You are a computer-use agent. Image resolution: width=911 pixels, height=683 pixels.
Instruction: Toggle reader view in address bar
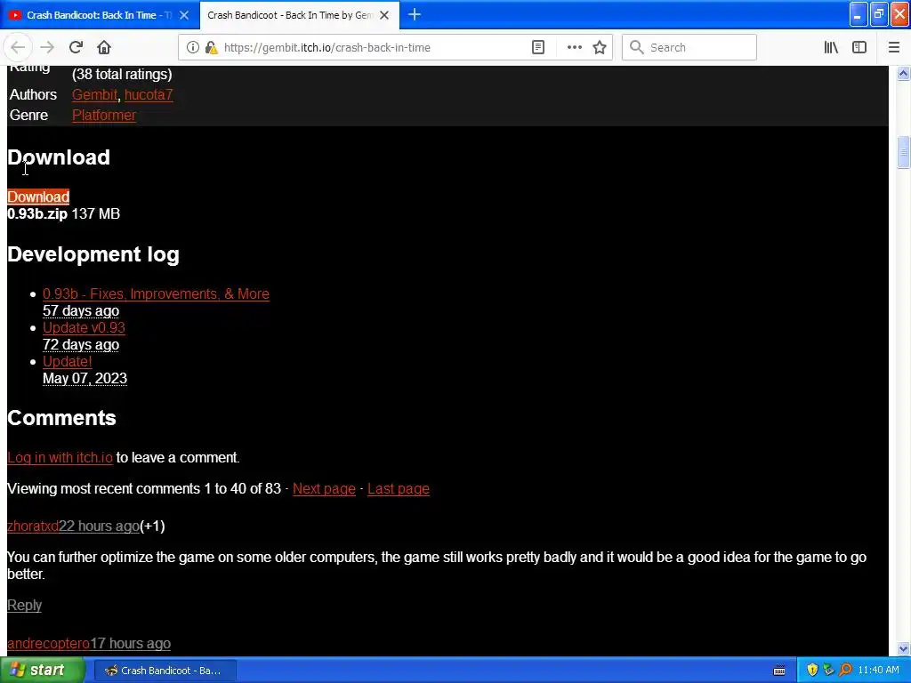point(538,48)
